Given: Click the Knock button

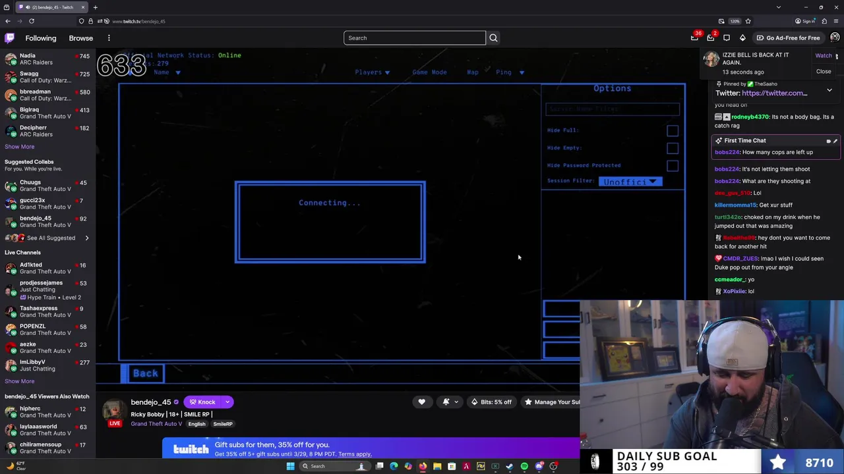Looking at the screenshot, I should (202, 402).
